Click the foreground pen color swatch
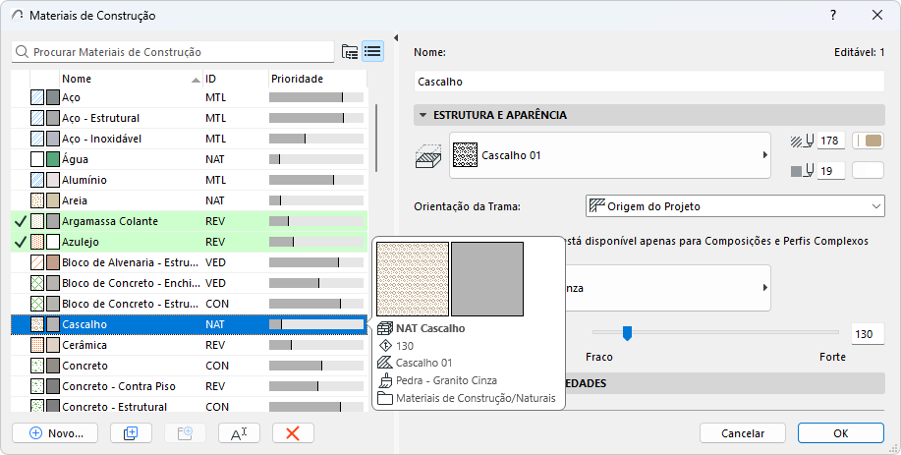 (x=869, y=141)
